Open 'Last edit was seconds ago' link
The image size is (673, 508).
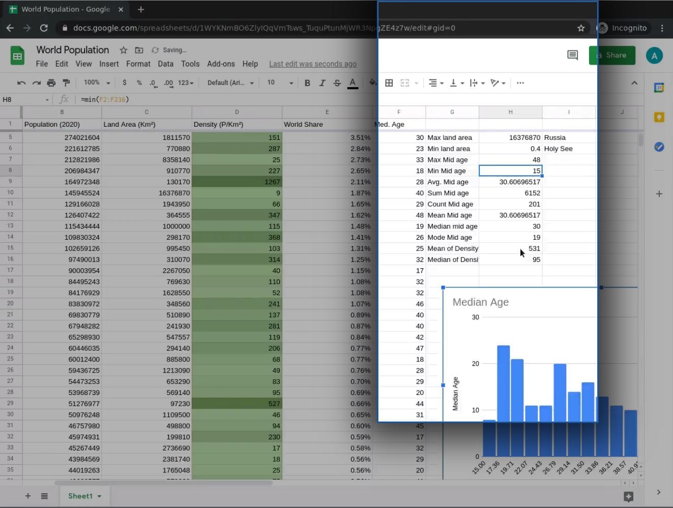point(312,64)
